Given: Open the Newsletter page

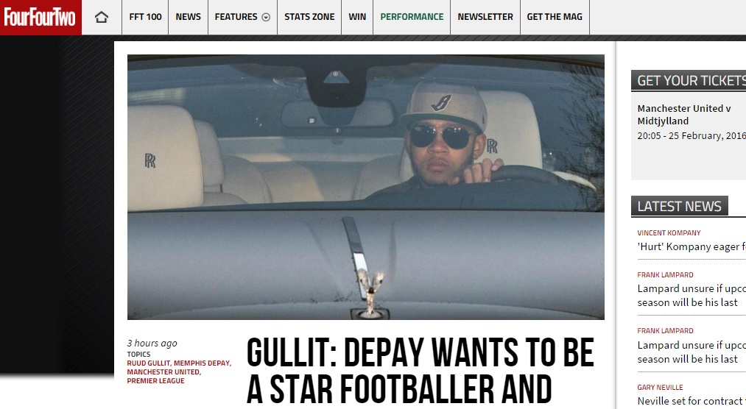Looking at the screenshot, I should click(485, 17).
